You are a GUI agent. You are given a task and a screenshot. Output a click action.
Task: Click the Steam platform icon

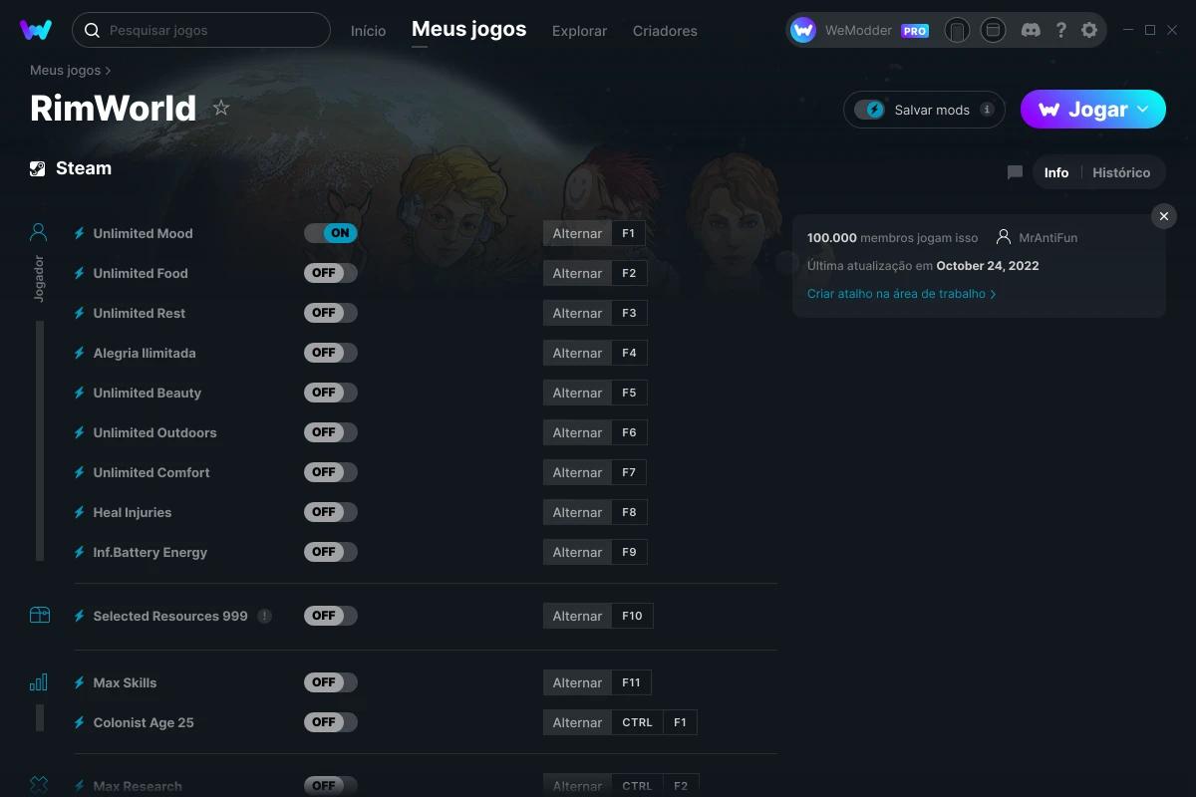pyautogui.click(x=38, y=168)
